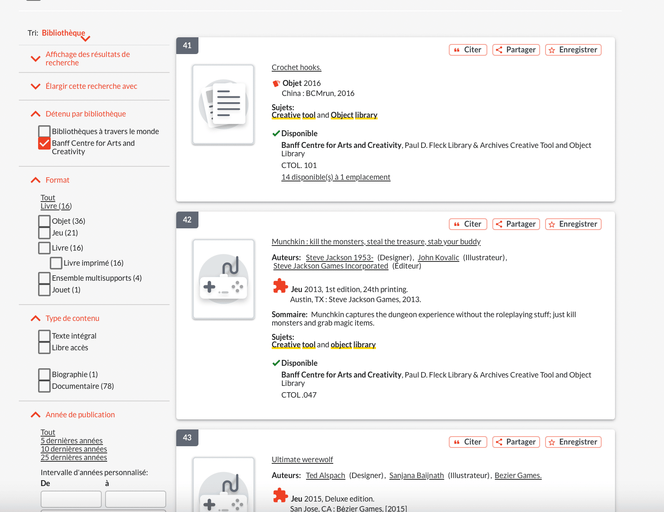664x512 pixels.
Task: Select Tout under Année de publication
Action: click(48, 432)
